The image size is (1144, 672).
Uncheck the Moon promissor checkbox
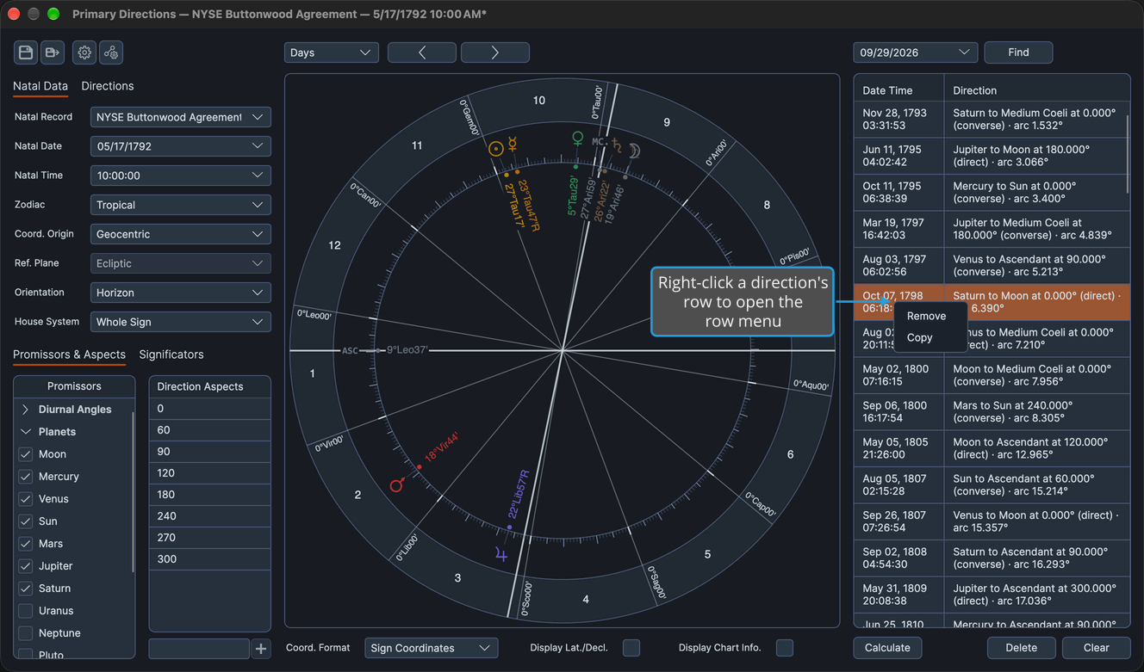point(26,454)
